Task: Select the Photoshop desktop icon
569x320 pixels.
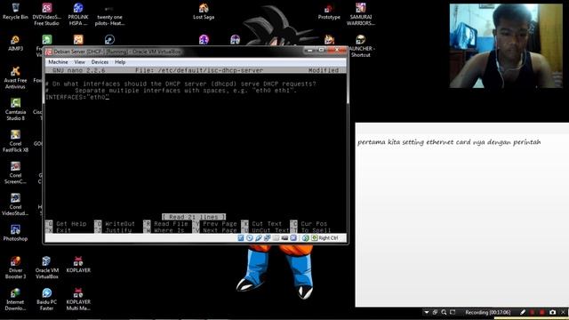Action: (x=15, y=233)
